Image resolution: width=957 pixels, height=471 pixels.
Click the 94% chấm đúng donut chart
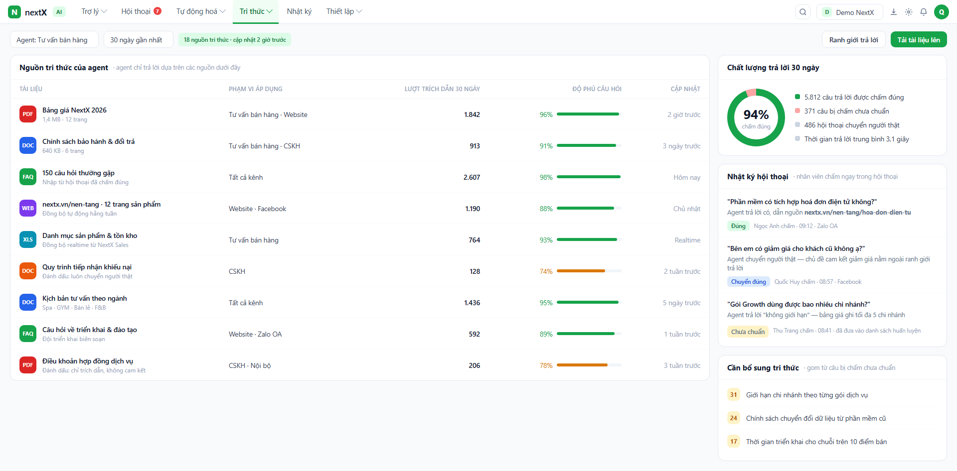[756, 118]
